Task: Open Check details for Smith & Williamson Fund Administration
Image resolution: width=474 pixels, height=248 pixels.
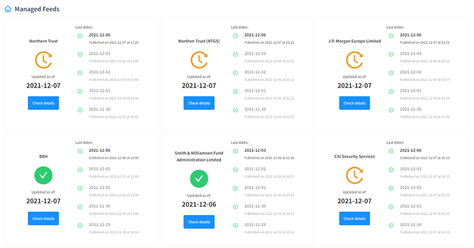Action: (199, 222)
